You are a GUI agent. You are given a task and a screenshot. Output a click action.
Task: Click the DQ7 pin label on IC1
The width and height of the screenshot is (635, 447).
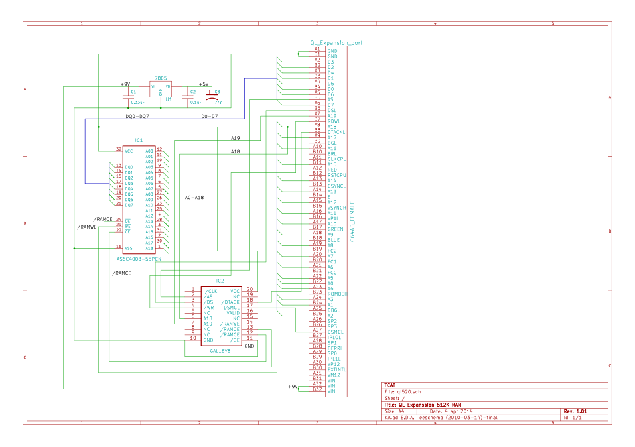click(129, 205)
